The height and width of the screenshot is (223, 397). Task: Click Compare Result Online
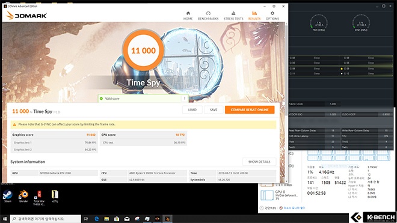point(250,109)
